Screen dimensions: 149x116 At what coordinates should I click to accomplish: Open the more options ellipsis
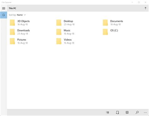click(145, 113)
